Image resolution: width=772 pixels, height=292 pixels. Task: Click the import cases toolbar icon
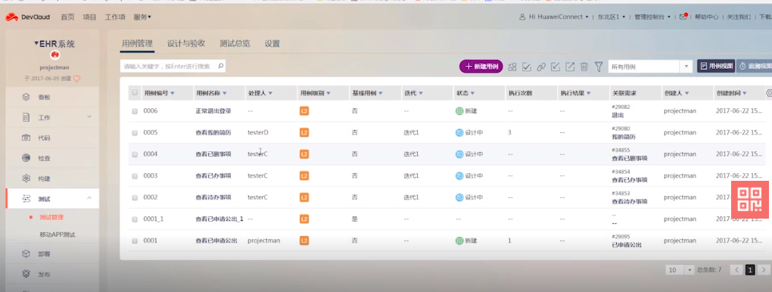pyautogui.click(x=556, y=67)
